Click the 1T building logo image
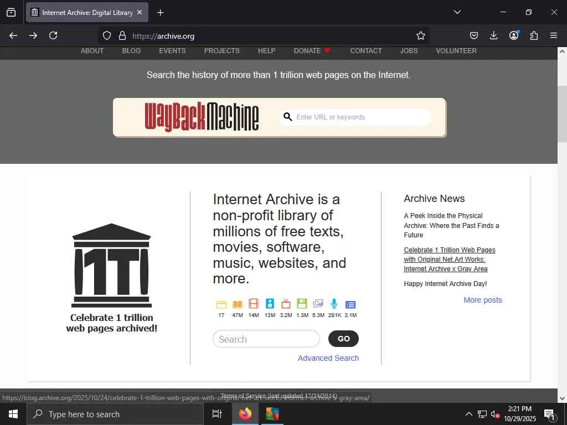Viewport: 567px width, 425px height. click(x=111, y=265)
